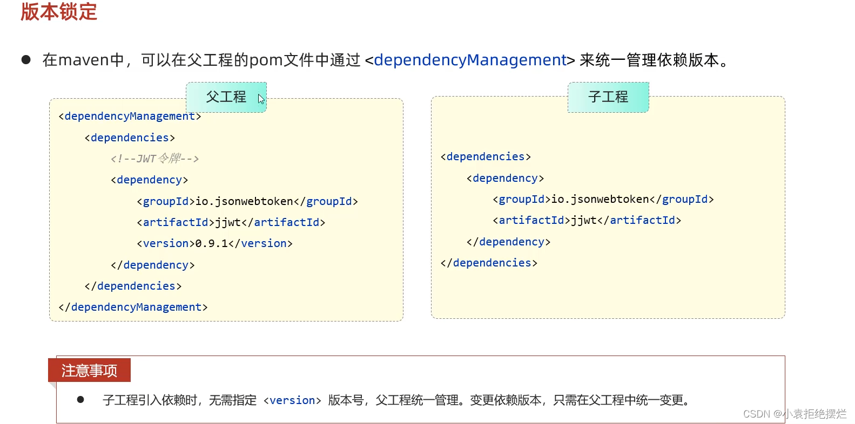Click 子工程引入依赖时 in the note
The height and width of the screenshot is (424, 855).
[x=150, y=400]
